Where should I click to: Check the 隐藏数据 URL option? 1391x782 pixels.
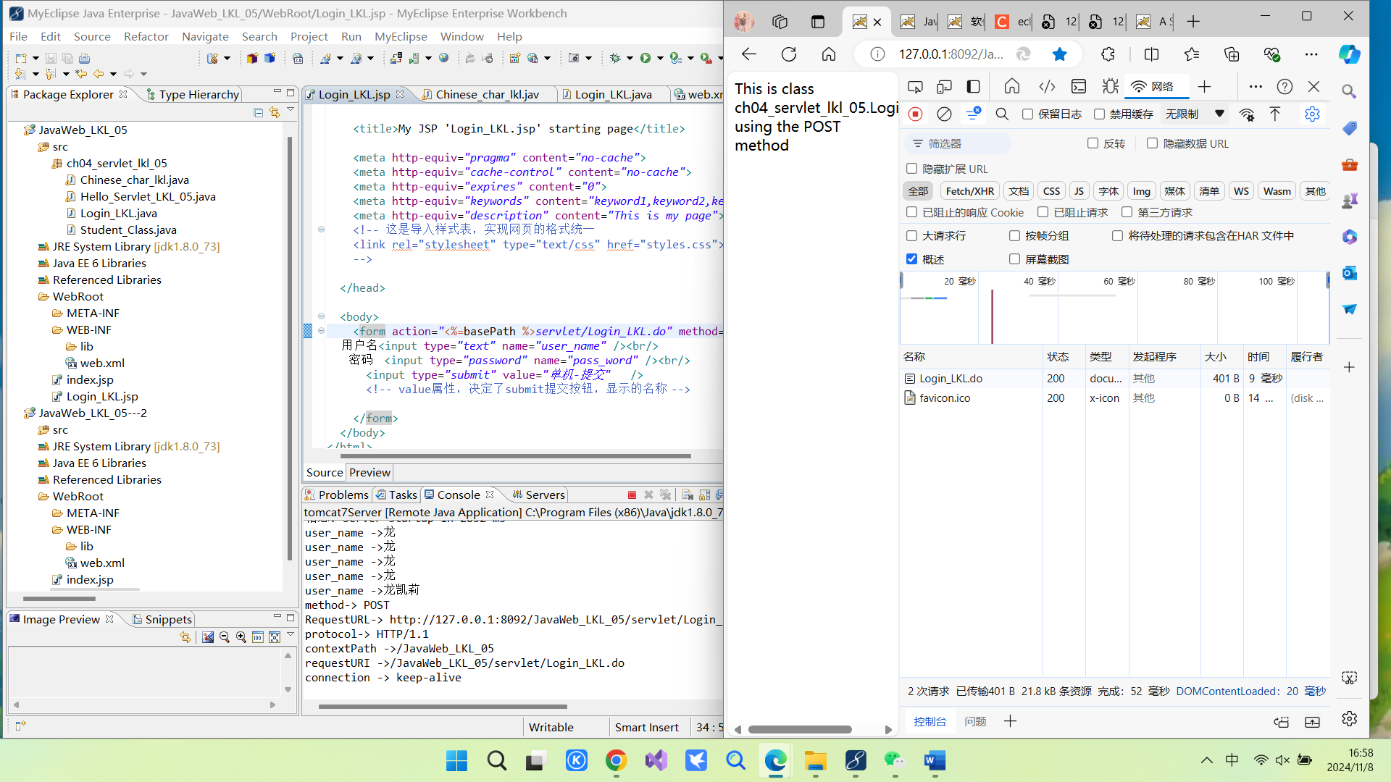[x=1152, y=143]
